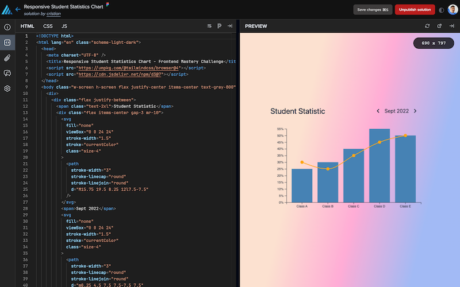Open the settings gear in the sidebar
The width and height of the screenshot is (460, 287).
coord(7,88)
